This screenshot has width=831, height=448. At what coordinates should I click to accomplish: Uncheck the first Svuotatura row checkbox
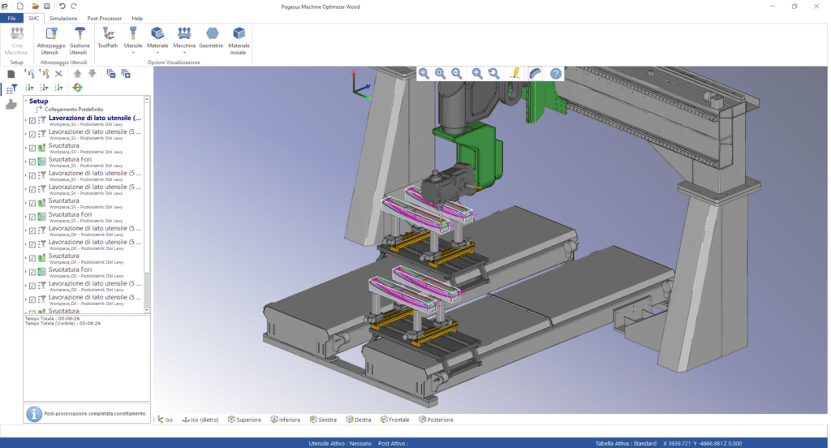32,148
